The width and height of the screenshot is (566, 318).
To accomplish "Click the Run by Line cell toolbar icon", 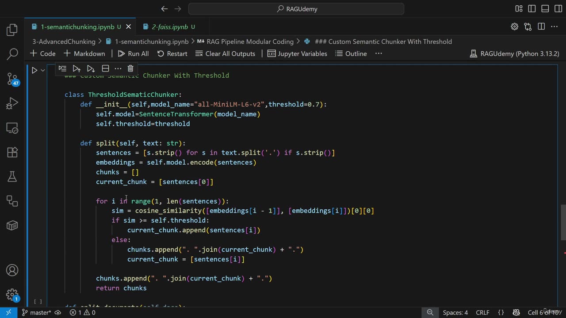I will pyautogui.click(x=62, y=68).
